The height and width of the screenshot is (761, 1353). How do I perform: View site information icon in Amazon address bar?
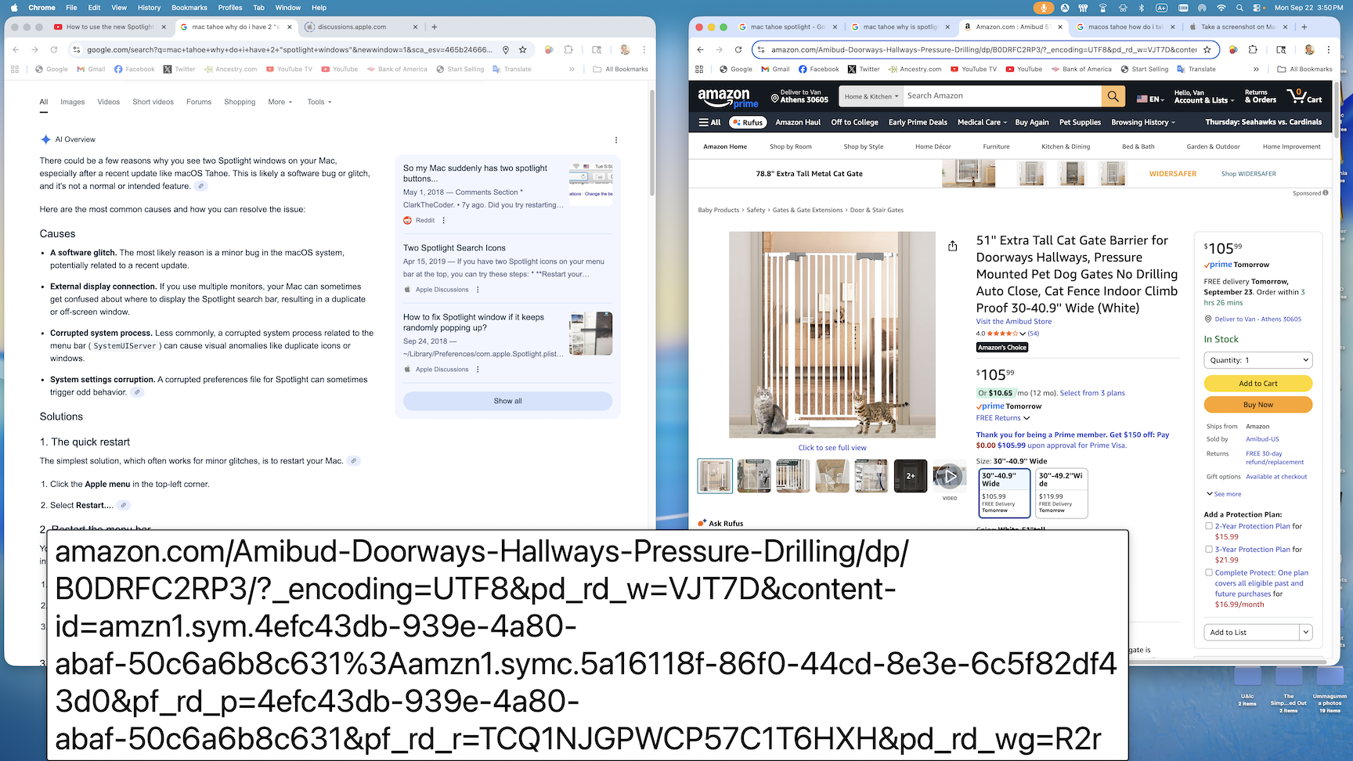pyautogui.click(x=760, y=49)
